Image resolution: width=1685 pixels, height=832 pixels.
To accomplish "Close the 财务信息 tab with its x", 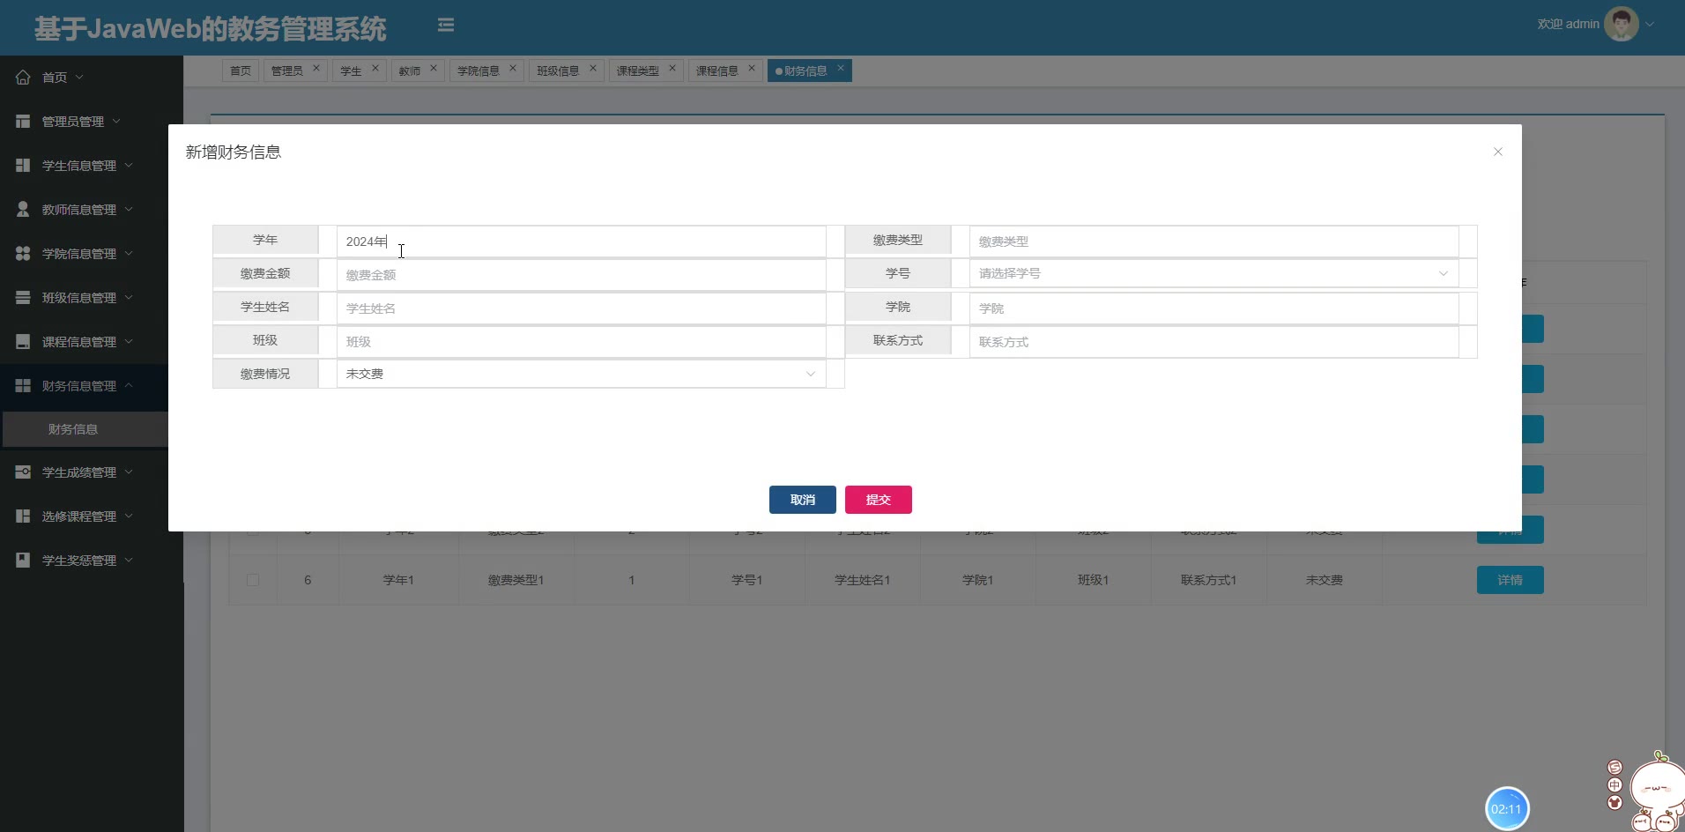I will tap(841, 68).
